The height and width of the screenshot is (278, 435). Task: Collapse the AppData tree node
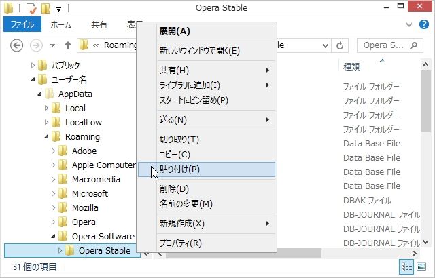39,94
